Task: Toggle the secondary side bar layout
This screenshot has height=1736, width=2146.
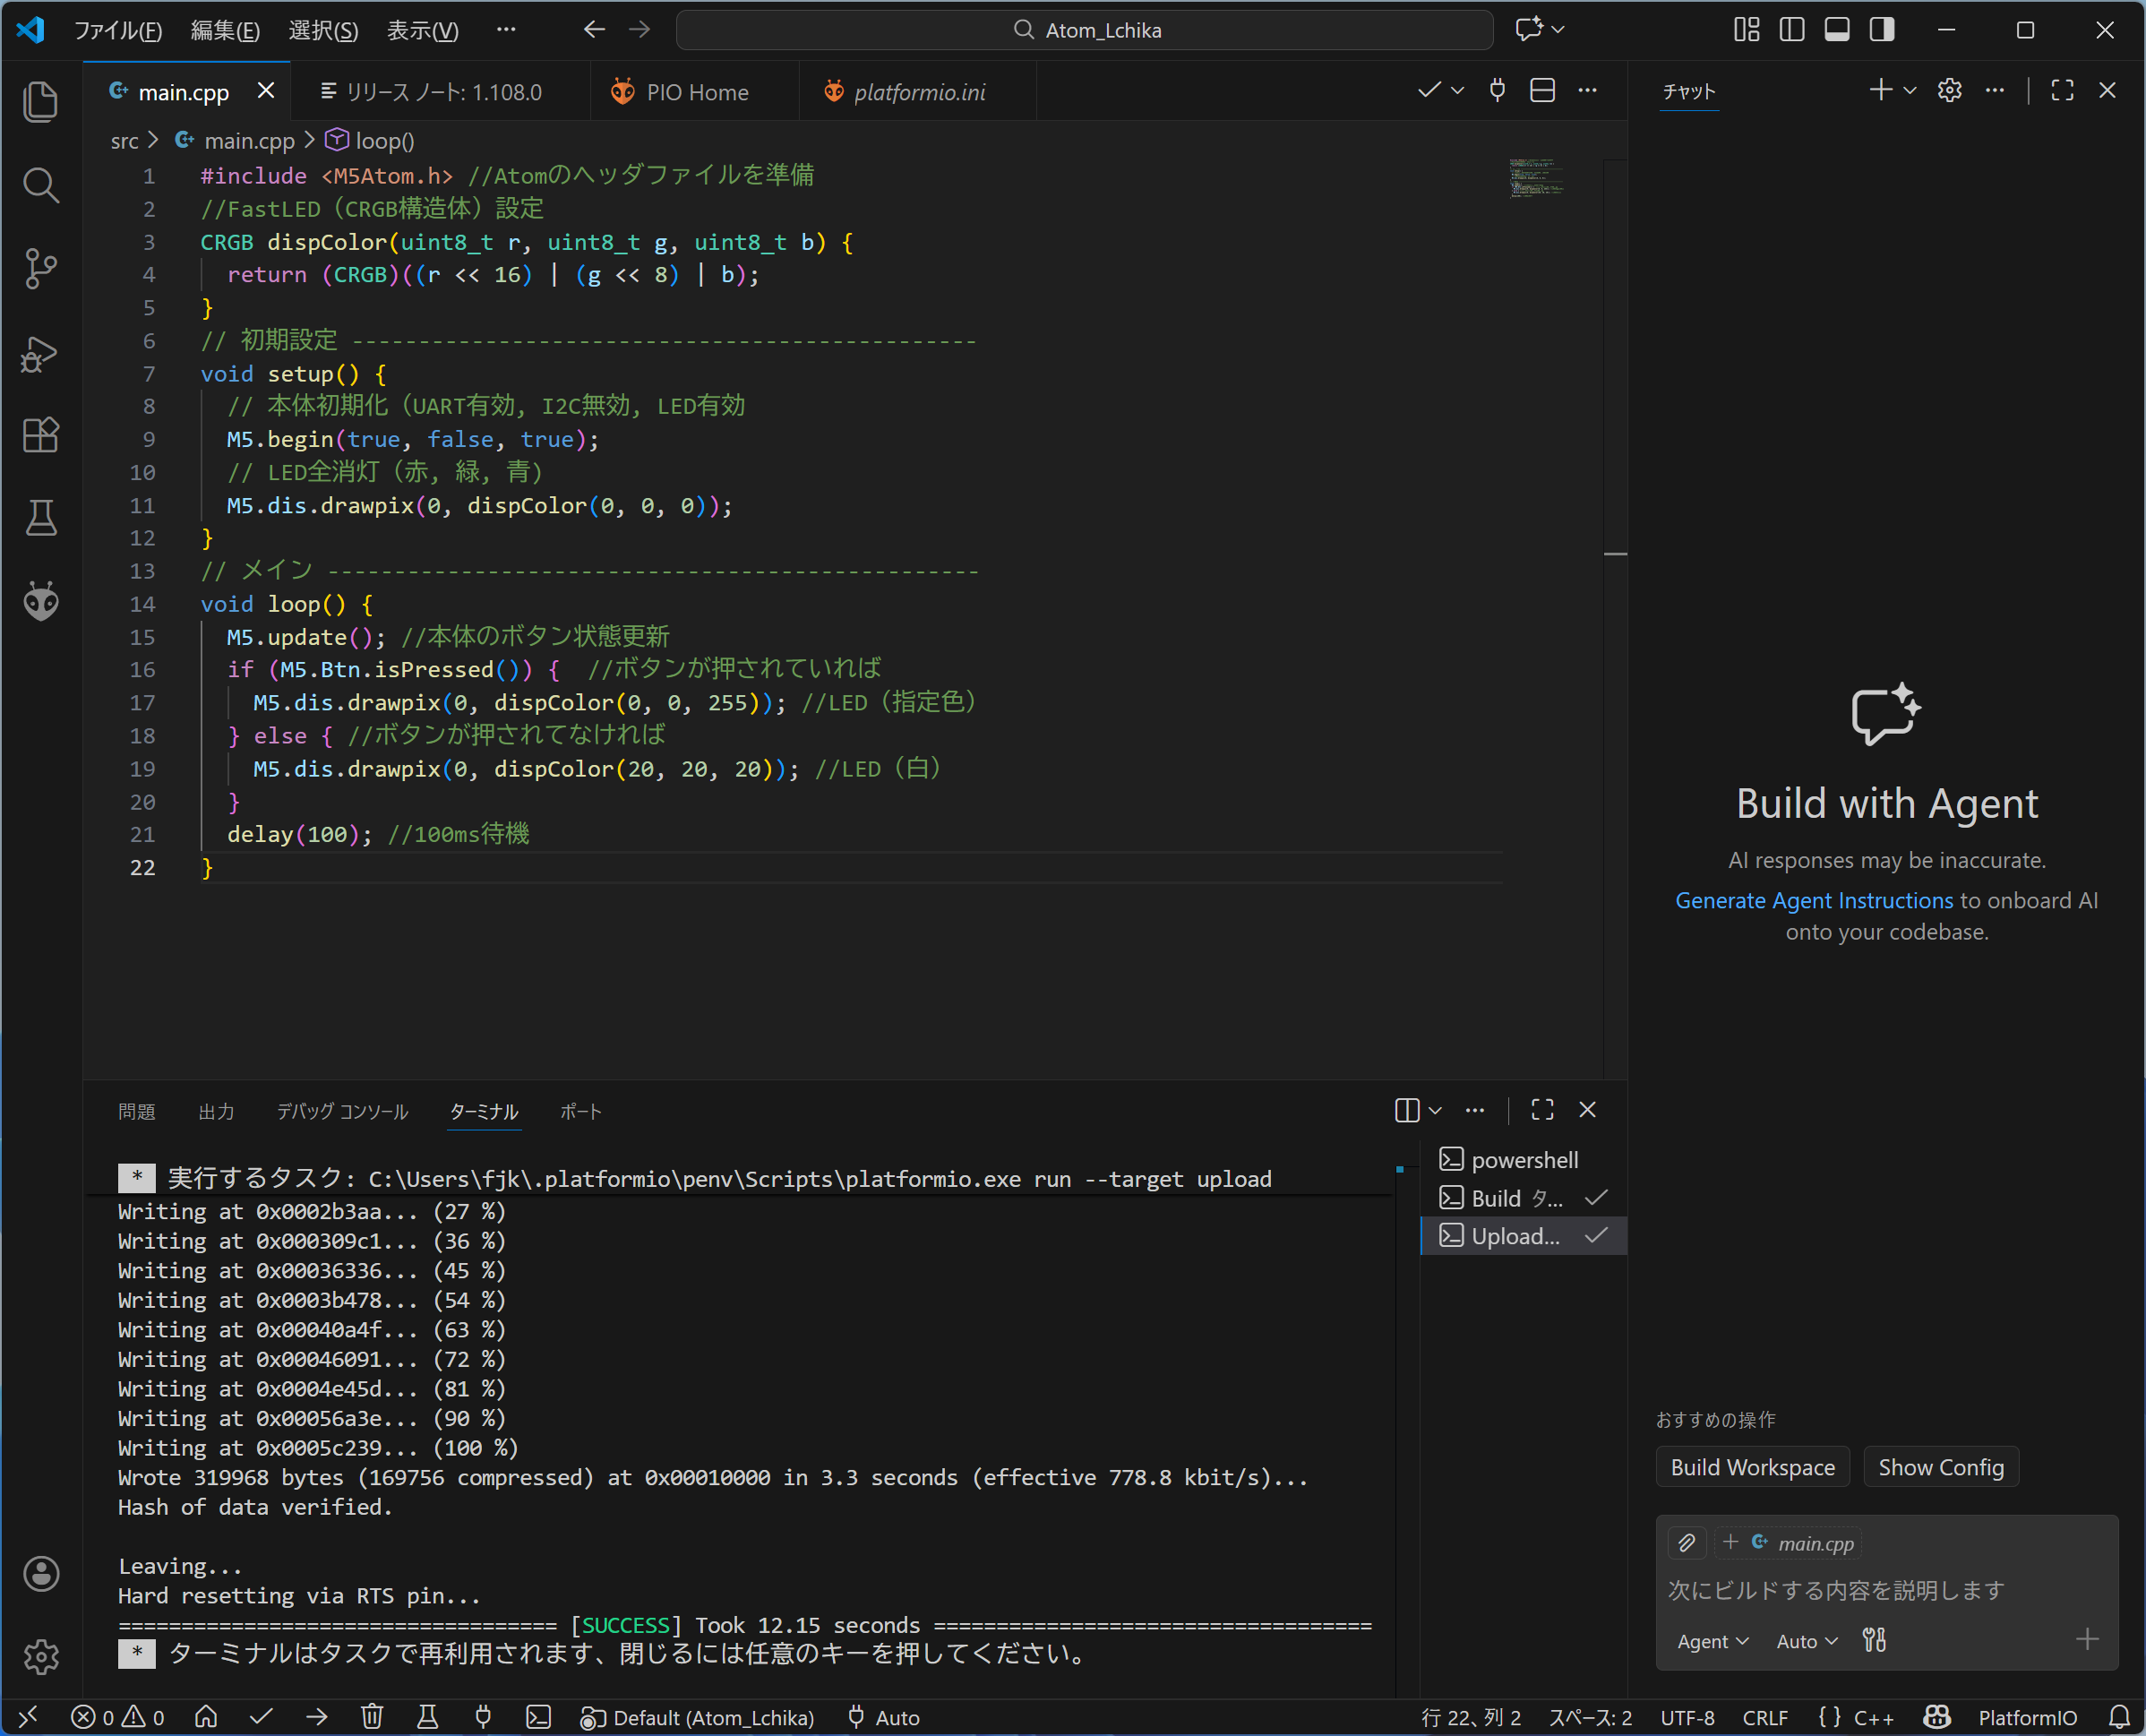Action: 1881,30
